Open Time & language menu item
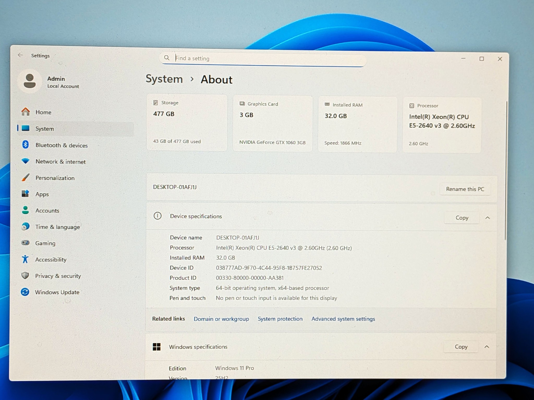This screenshot has width=534, height=400. click(58, 227)
